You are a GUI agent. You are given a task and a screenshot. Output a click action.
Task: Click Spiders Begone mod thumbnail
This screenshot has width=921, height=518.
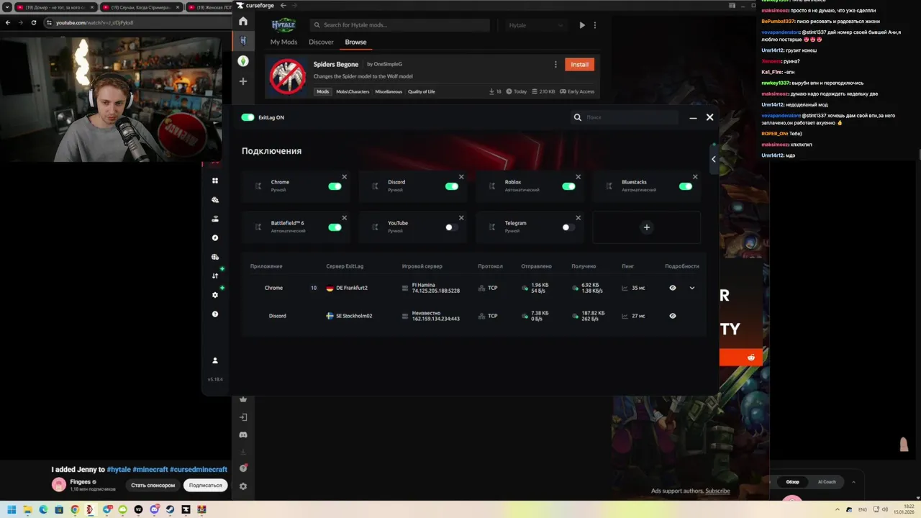288,76
